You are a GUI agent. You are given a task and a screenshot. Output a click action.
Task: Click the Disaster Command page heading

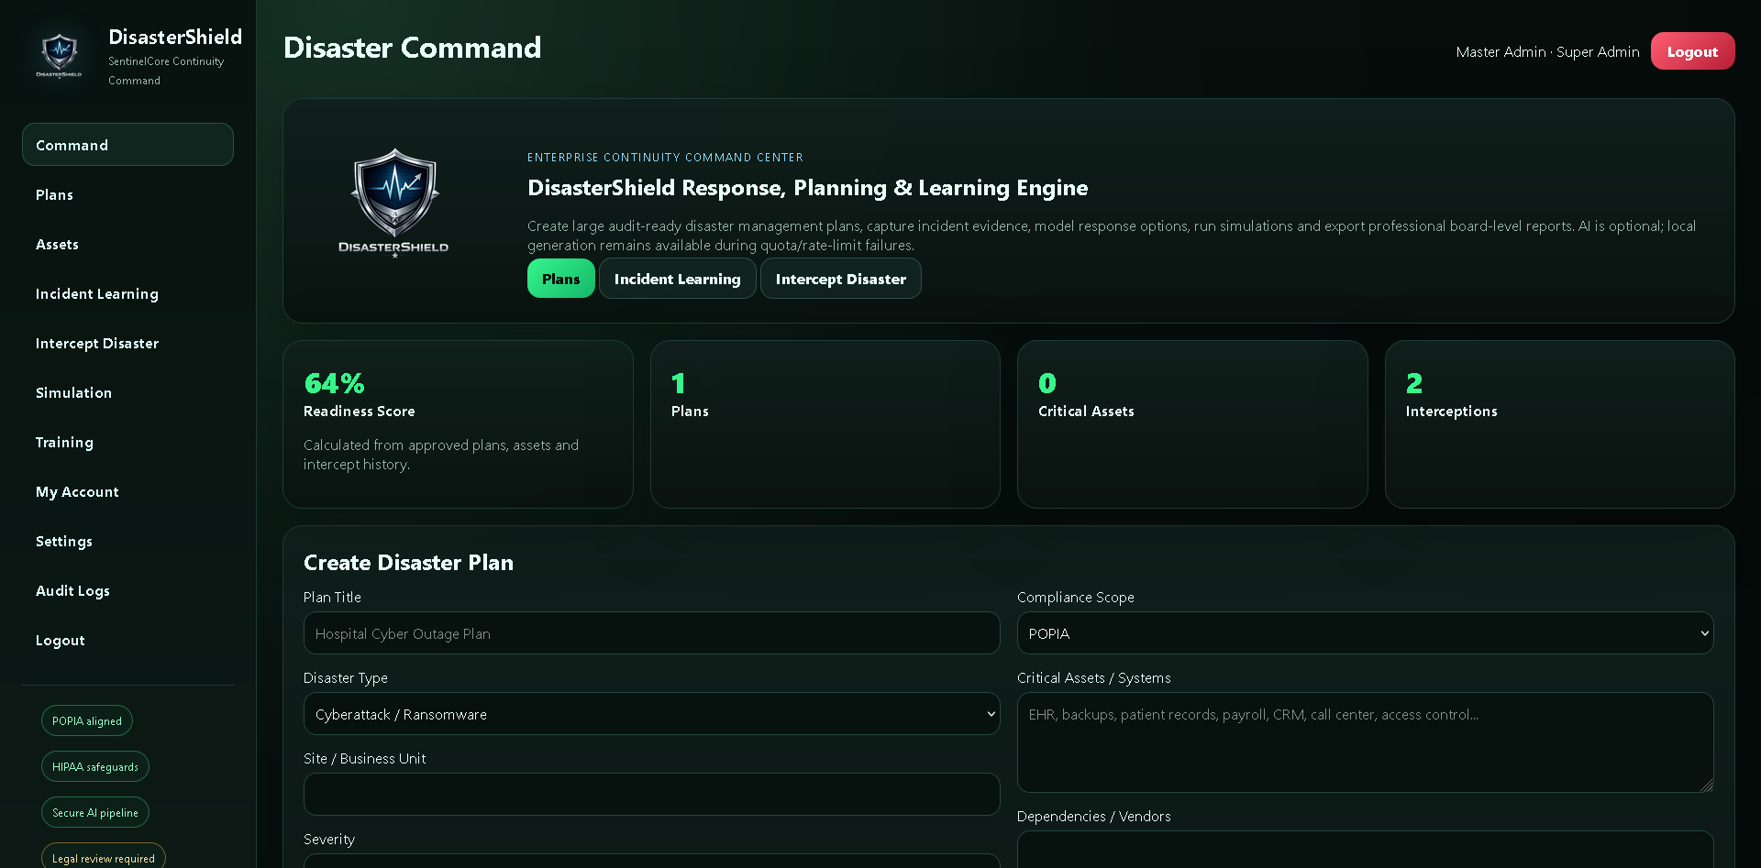coord(412,48)
